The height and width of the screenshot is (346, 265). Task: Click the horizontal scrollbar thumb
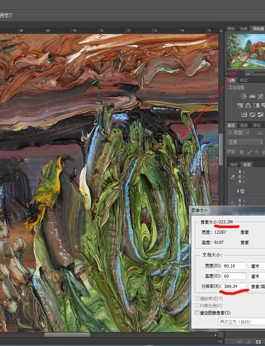pos(67,335)
